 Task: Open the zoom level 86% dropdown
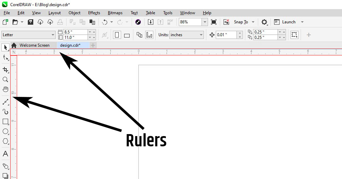(205, 22)
